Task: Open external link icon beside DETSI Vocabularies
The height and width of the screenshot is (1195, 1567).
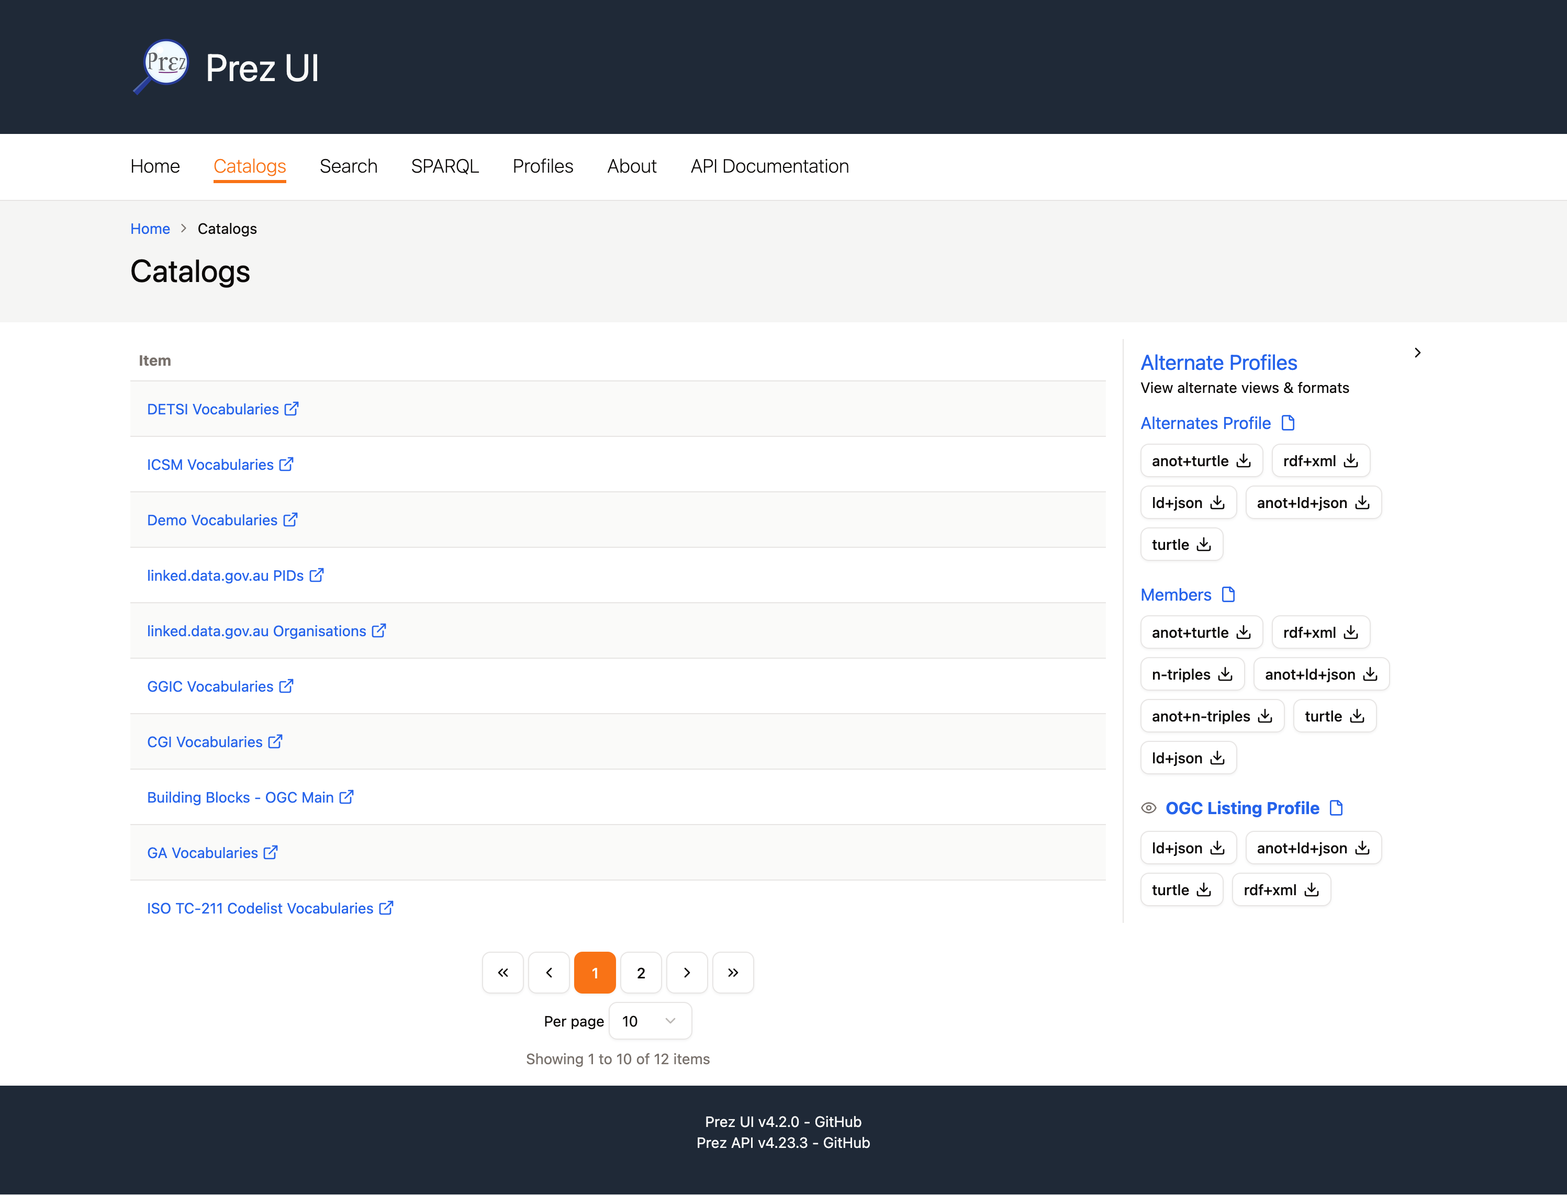Action: (x=292, y=408)
